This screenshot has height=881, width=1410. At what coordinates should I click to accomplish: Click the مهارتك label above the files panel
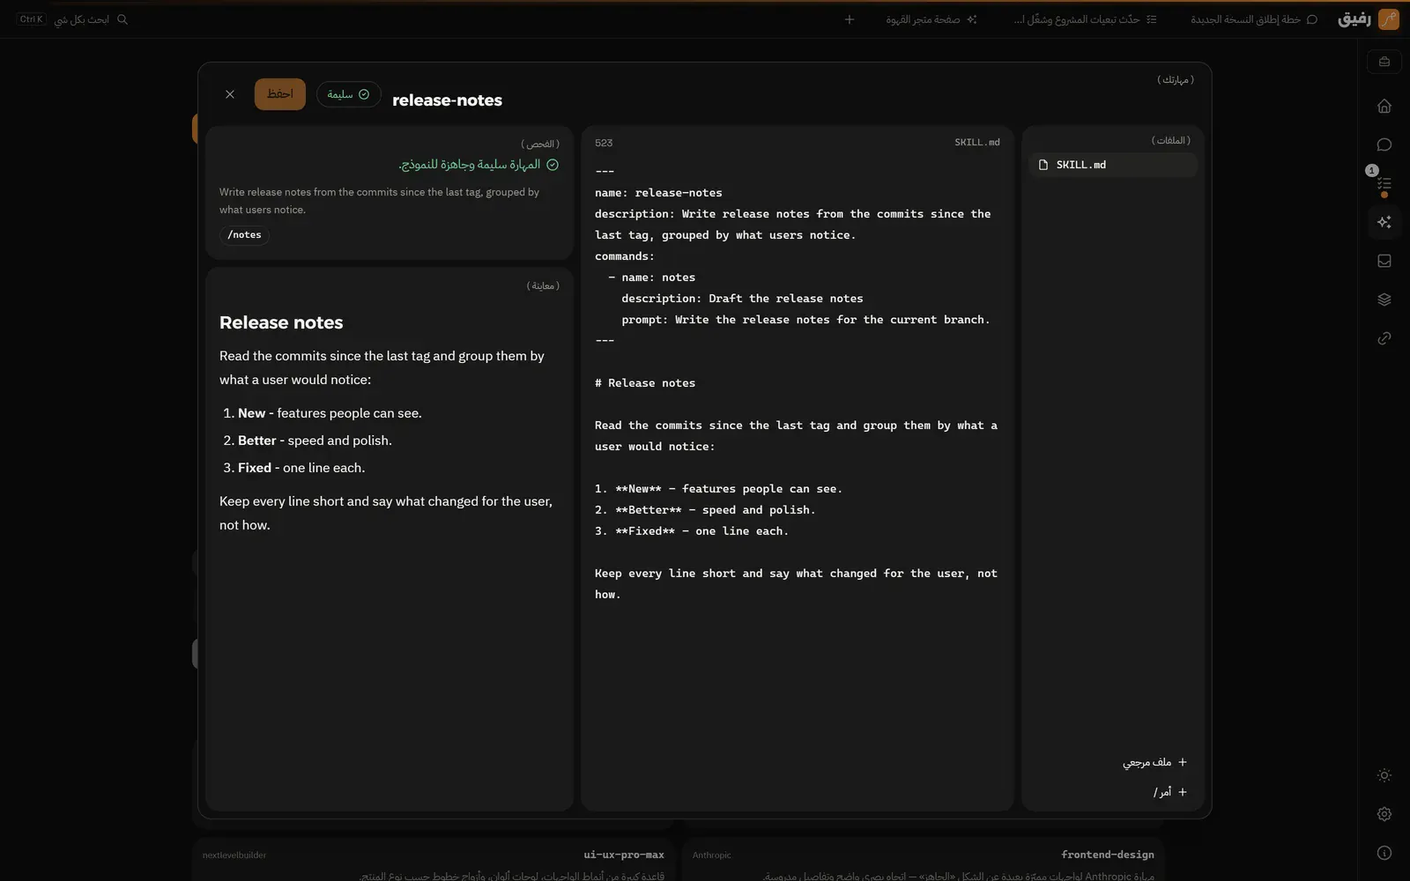(x=1176, y=79)
